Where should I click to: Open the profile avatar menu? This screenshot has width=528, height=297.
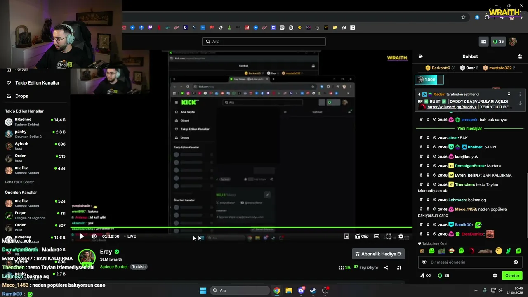(x=513, y=42)
